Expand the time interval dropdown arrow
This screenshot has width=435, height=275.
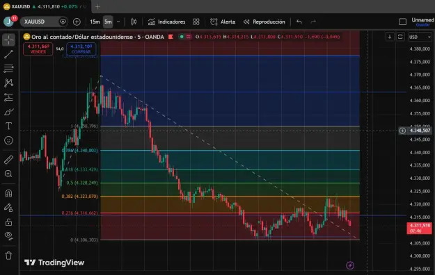point(118,22)
